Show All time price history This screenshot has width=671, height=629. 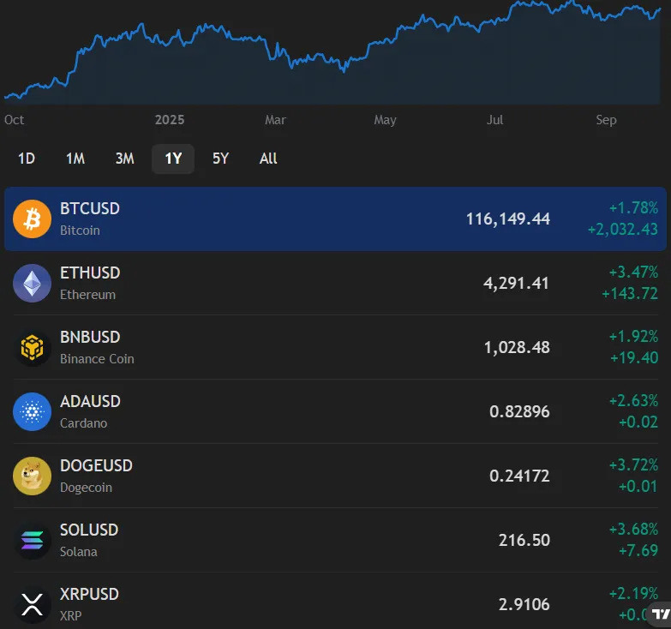click(268, 159)
